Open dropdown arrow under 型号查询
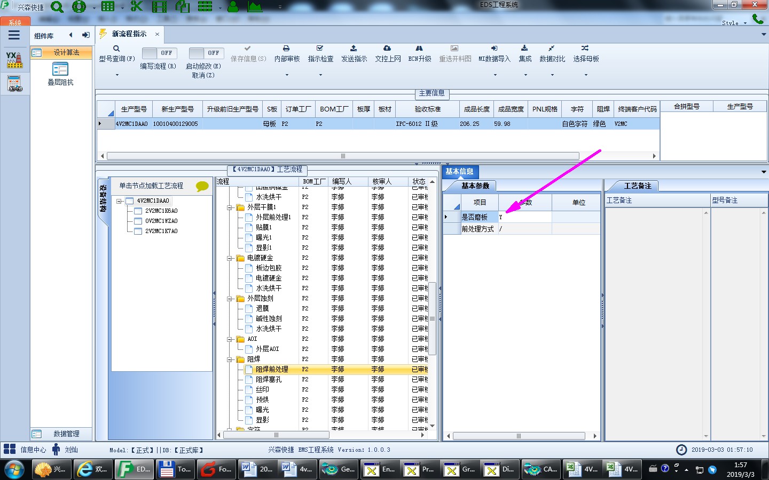This screenshot has width=769, height=480. tap(117, 75)
